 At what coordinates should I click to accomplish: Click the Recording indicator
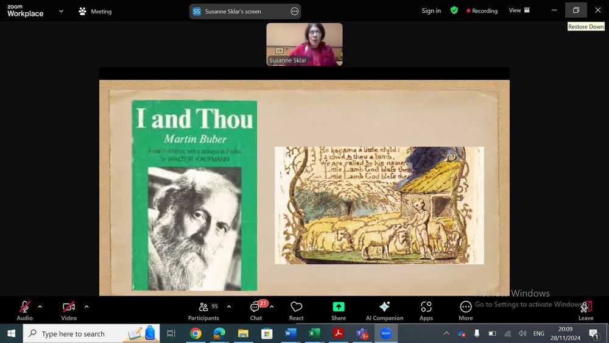(482, 11)
